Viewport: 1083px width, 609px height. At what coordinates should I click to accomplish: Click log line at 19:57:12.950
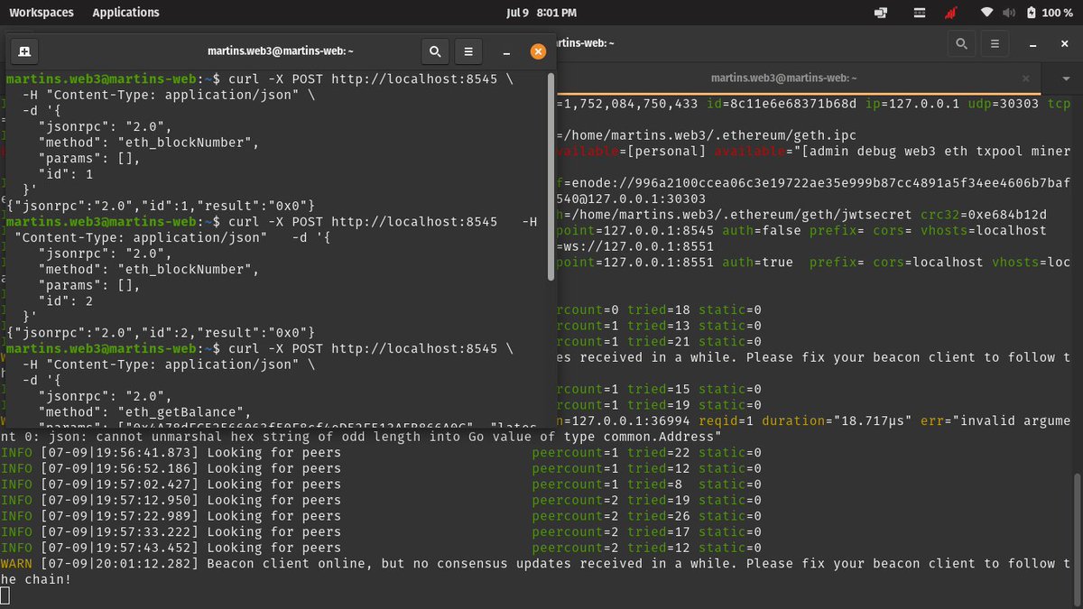[x=381, y=500]
